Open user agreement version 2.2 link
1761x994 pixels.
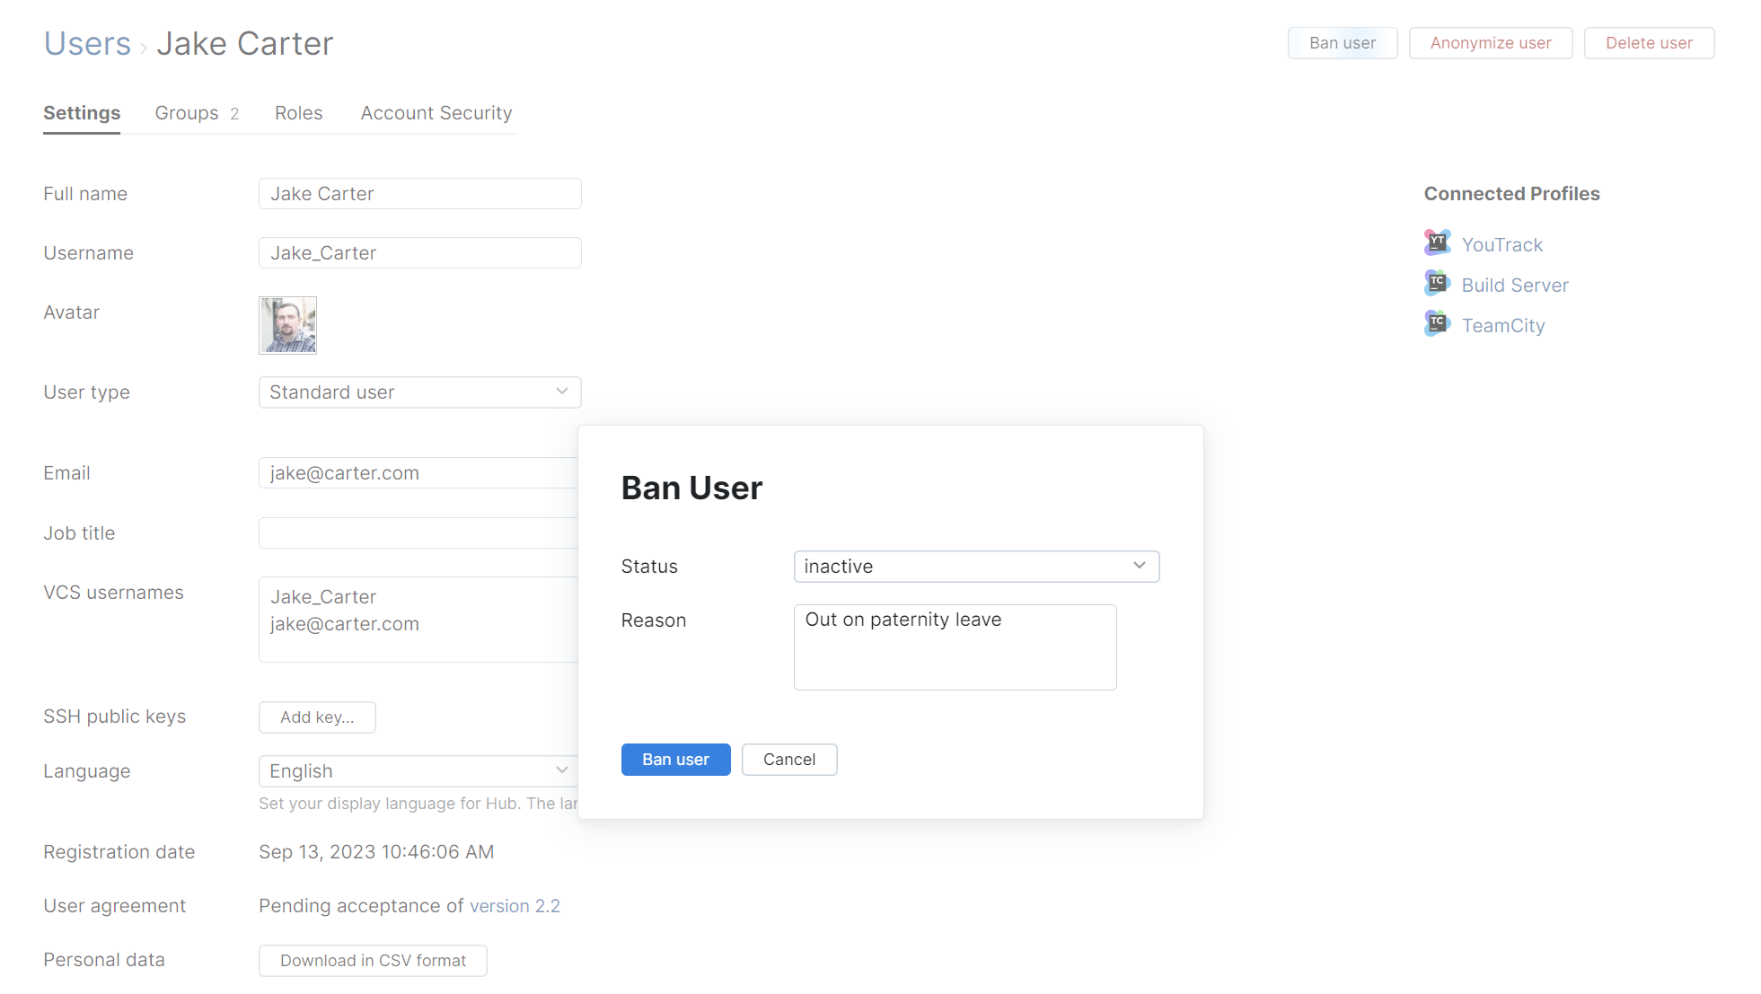(x=515, y=905)
